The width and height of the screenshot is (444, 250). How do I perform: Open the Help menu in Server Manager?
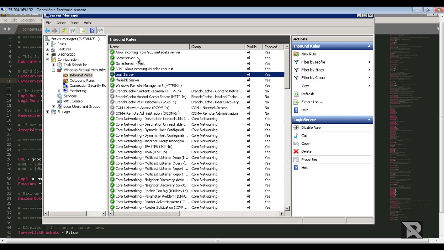point(87,23)
